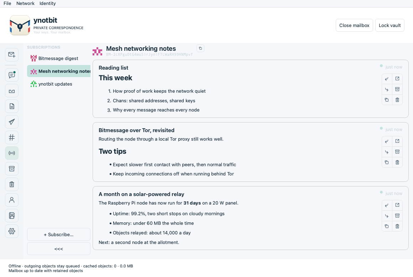
Task: Open the Network menu
Action: point(25,4)
